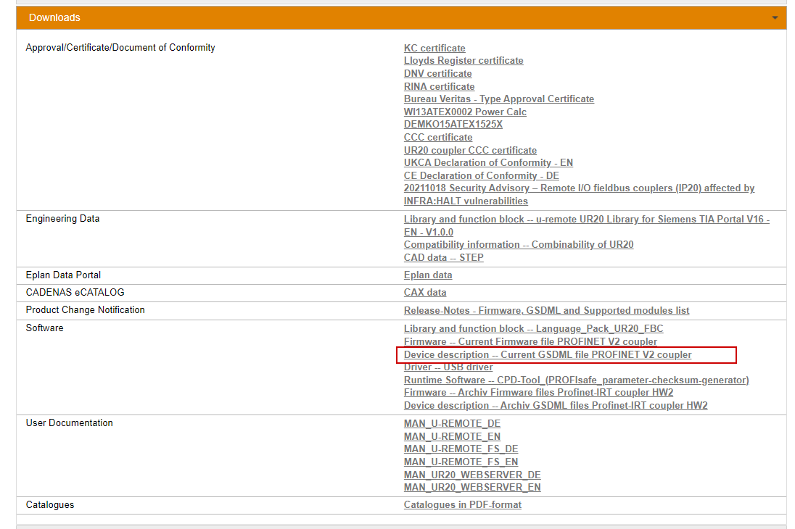Select the Approval/Certificate/Document of Conformity label
Image resolution: width=795 pixels, height=529 pixels.
120,48
